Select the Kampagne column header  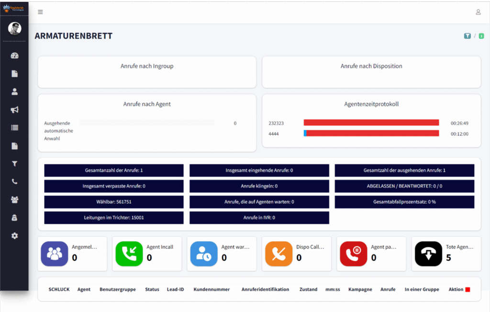360,289
